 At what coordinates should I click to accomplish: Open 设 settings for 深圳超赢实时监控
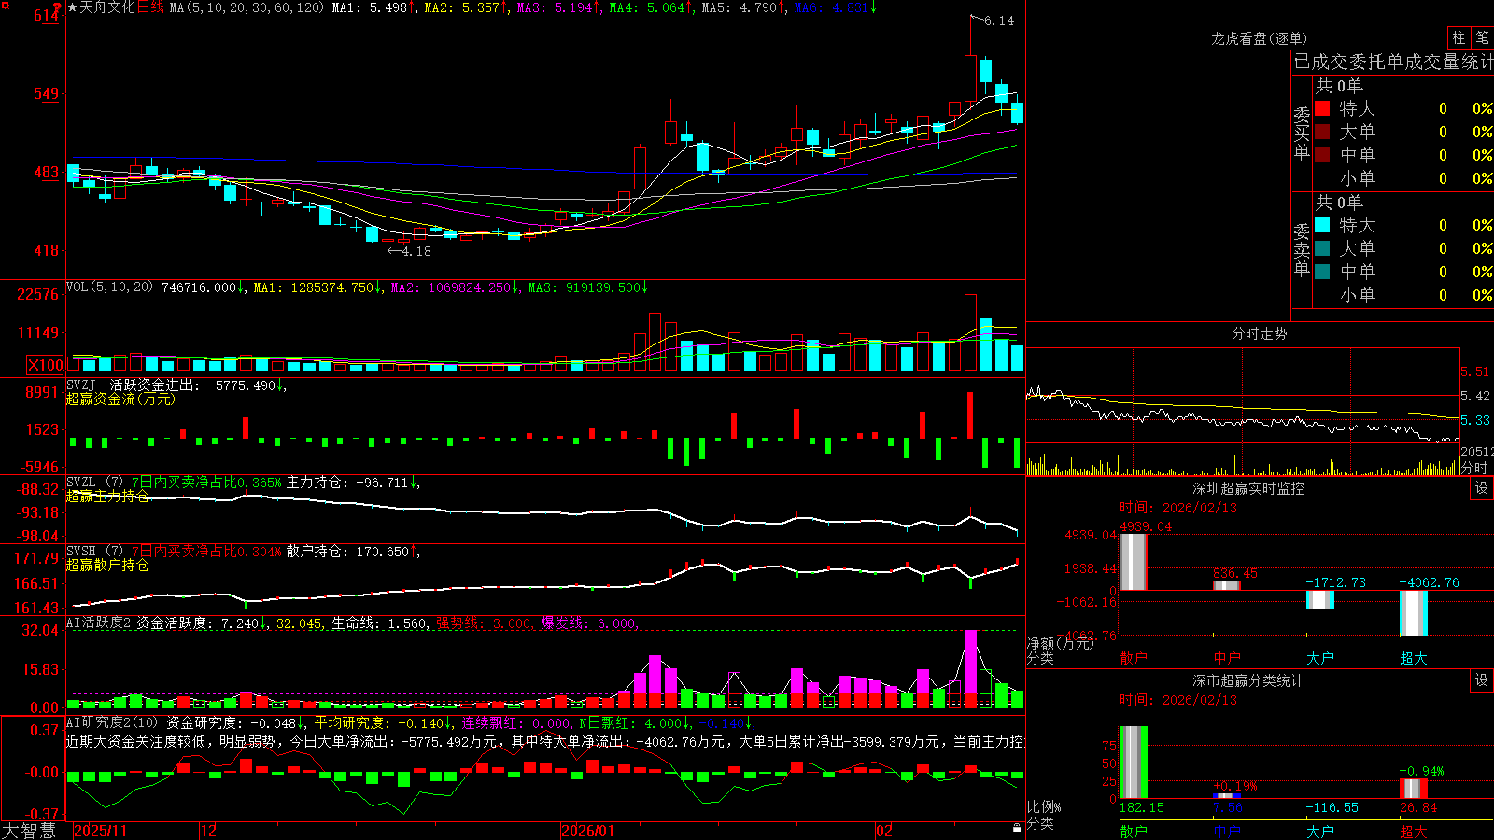(x=1482, y=488)
